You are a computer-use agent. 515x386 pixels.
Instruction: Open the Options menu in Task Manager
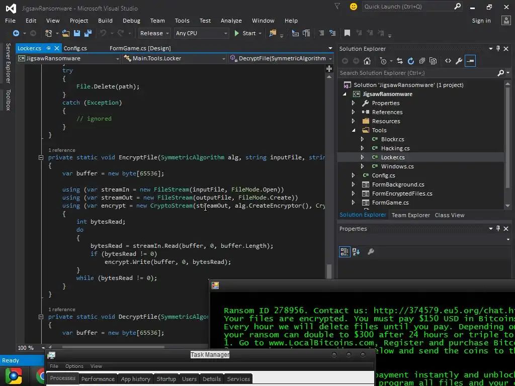74,366
